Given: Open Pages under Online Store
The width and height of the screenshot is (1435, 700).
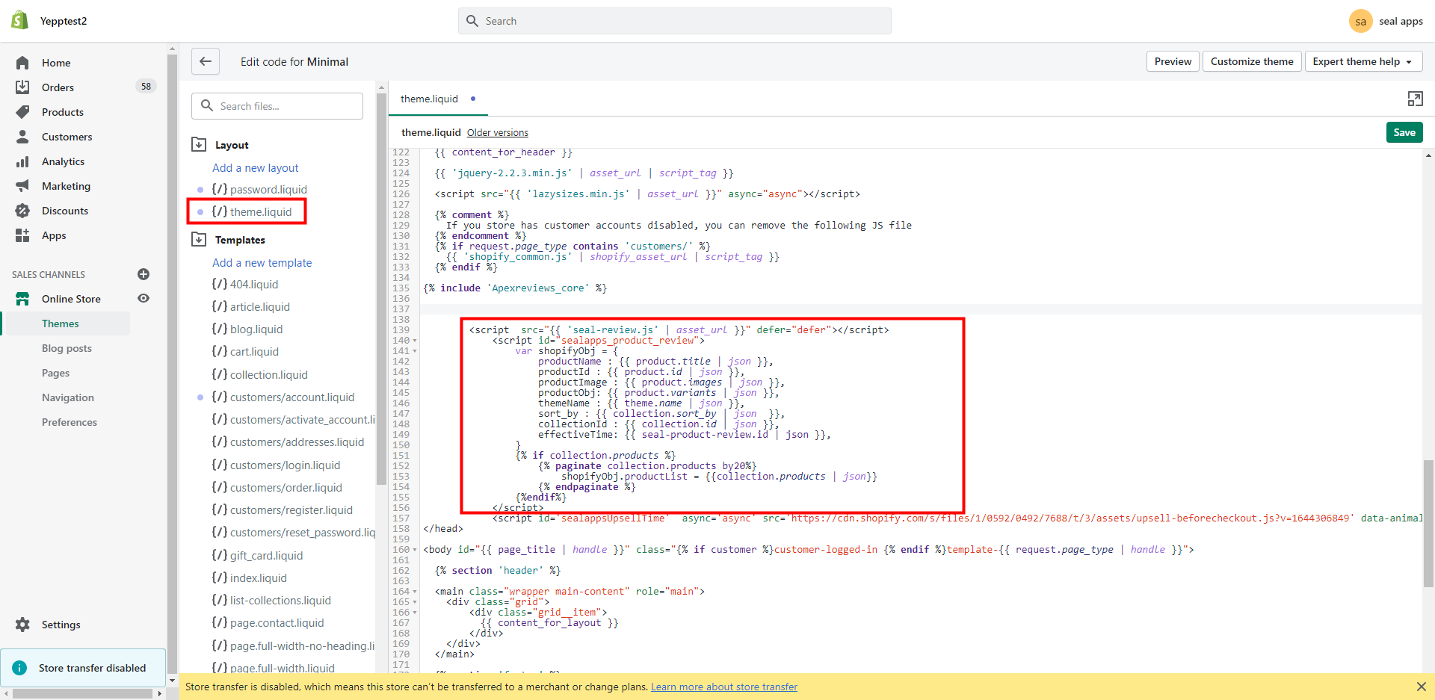Looking at the screenshot, I should click(55, 373).
